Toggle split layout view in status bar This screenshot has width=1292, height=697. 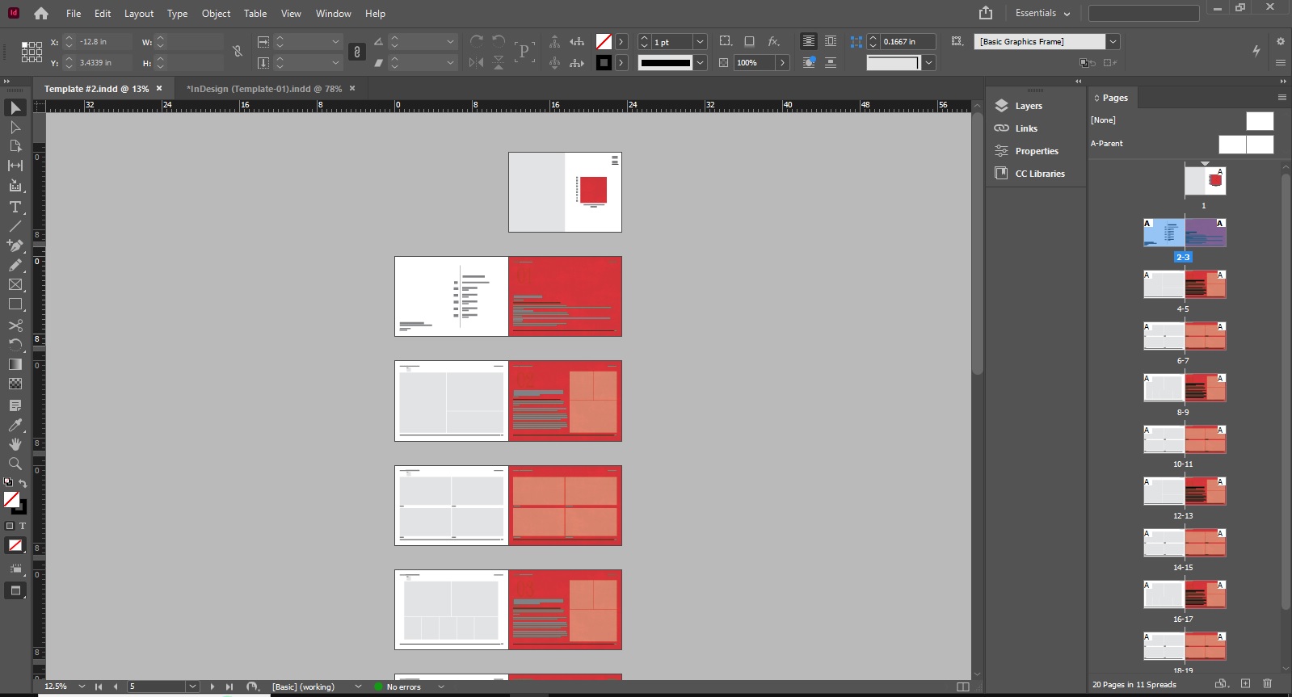962,687
